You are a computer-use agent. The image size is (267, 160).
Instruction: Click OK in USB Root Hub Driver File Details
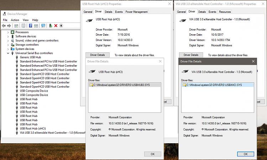point(153,154)
